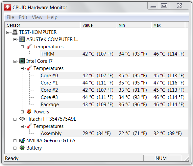Expand the NVIDIA GeForce GT node
193x166 pixels.
(15, 141)
